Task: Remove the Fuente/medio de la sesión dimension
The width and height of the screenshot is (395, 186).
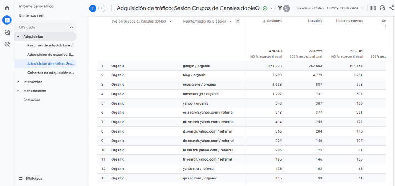Action: [x=238, y=22]
